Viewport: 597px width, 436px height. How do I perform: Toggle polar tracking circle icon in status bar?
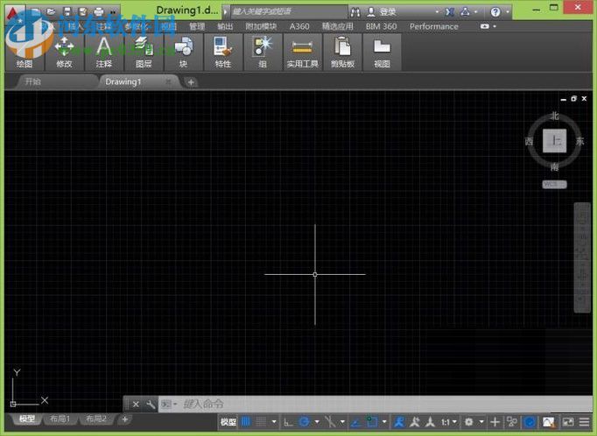coord(304,422)
